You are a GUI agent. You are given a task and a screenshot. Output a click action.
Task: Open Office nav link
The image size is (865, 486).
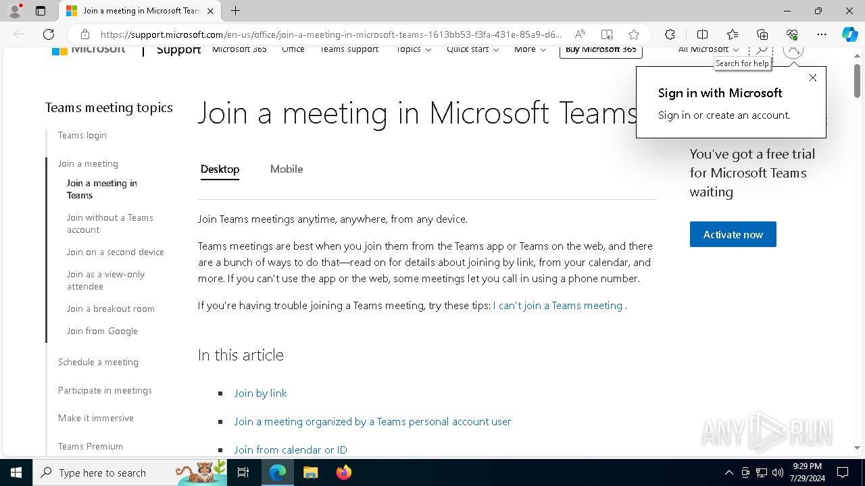[x=293, y=49]
